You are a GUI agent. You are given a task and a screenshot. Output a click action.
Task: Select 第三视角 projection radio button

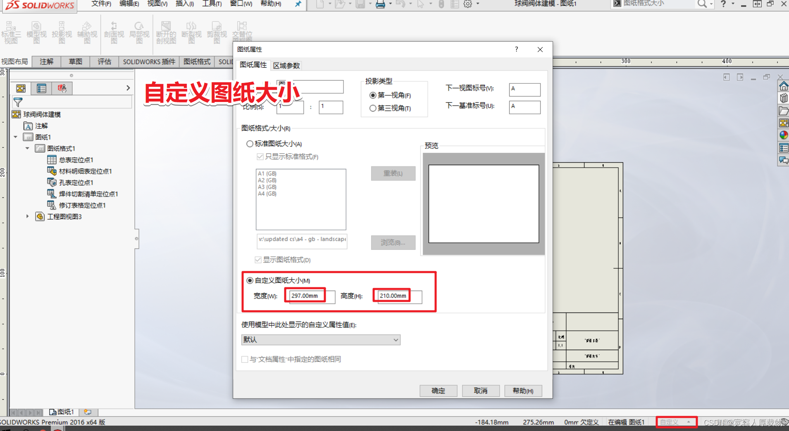[x=373, y=108]
